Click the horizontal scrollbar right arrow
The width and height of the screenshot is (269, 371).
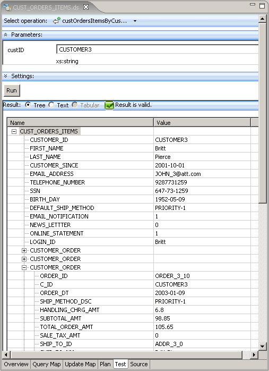click(x=254, y=355)
